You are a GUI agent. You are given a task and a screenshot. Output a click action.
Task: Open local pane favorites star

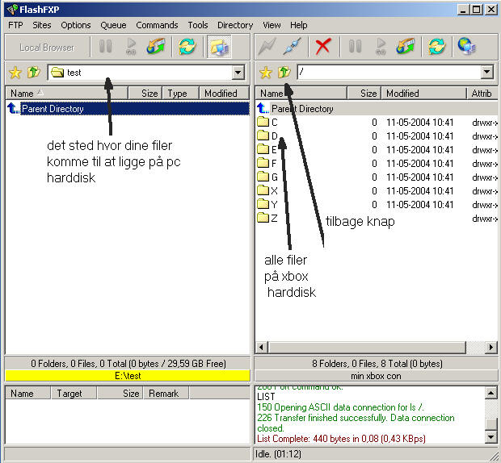15,73
